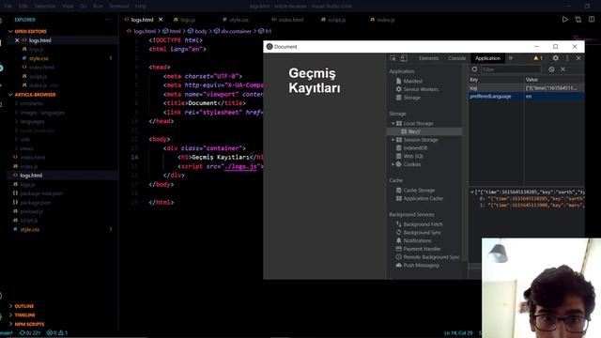Switch to the index.html editor tab
The image size is (601, 338).
pyautogui.click(x=287, y=20)
